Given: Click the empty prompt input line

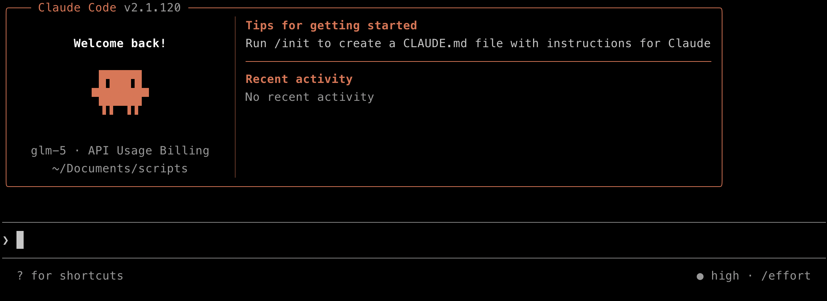Looking at the screenshot, I should point(414,240).
